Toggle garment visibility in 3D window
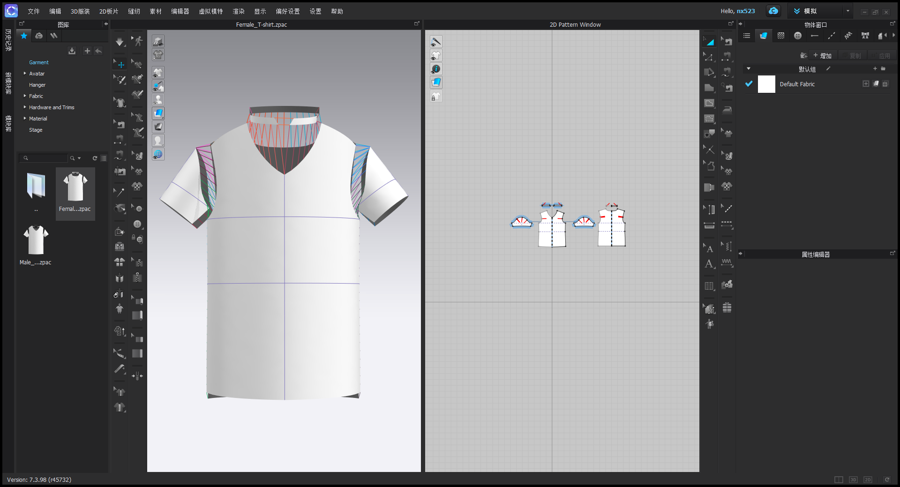 [x=158, y=73]
